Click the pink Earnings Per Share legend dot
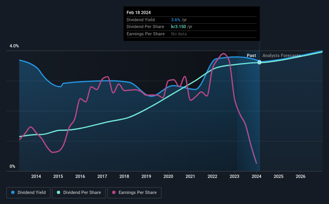The height and width of the screenshot is (204, 329). (x=114, y=192)
